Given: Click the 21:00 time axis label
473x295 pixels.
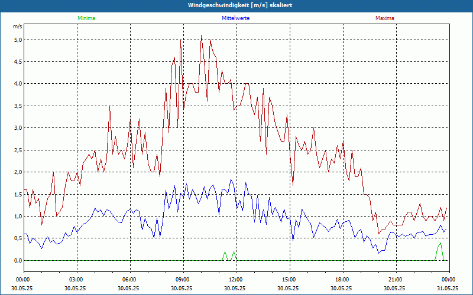Looking at the screenshot, I should pyautogui.click(x=396, y=280).
